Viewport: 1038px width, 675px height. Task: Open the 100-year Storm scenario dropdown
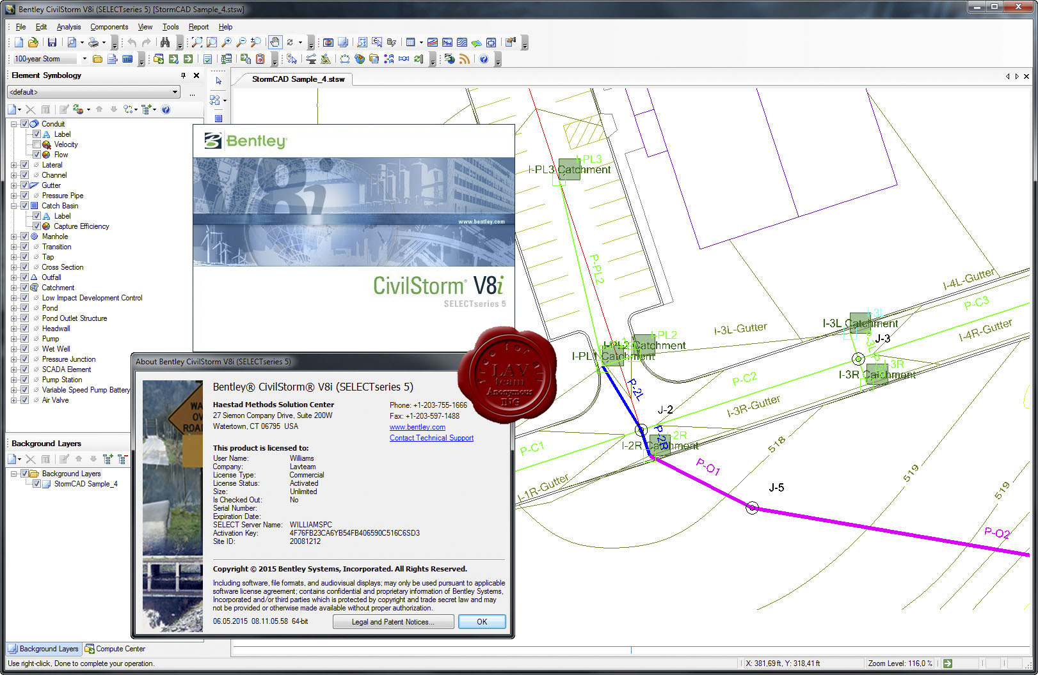84,59
